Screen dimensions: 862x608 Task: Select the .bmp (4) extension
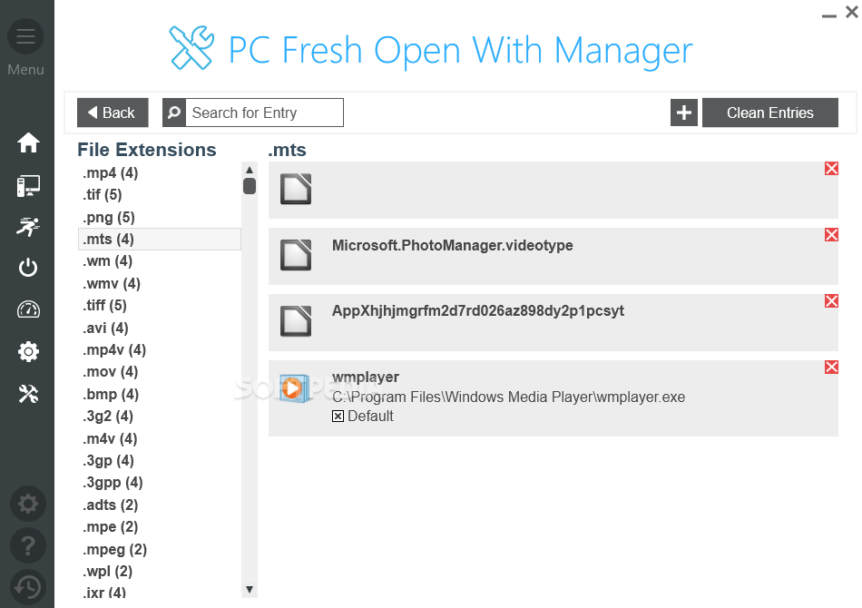111,394
